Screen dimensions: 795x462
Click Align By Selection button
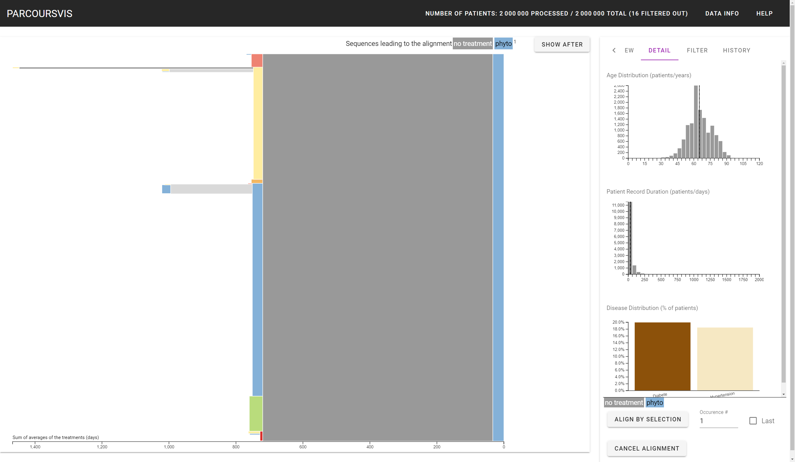point(647,419)
